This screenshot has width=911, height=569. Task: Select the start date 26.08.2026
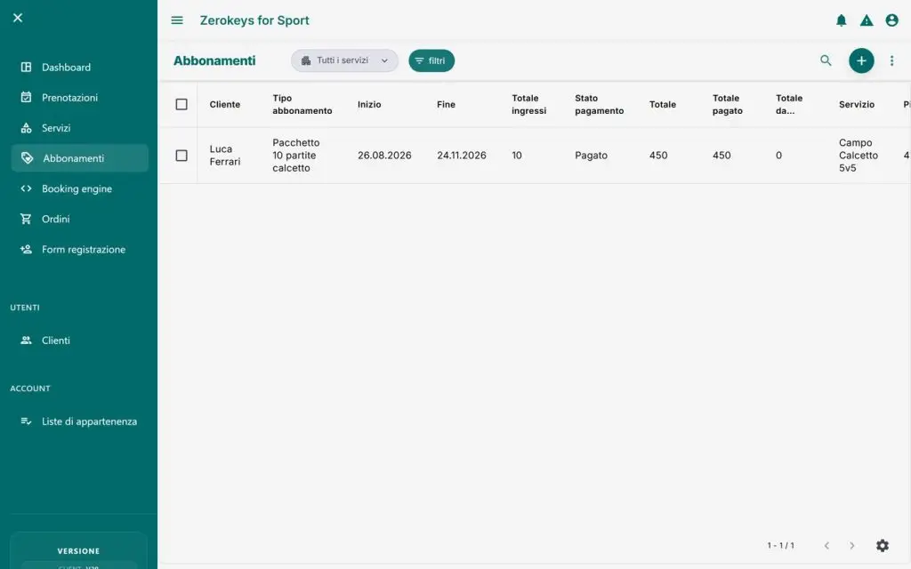[384, 156]
